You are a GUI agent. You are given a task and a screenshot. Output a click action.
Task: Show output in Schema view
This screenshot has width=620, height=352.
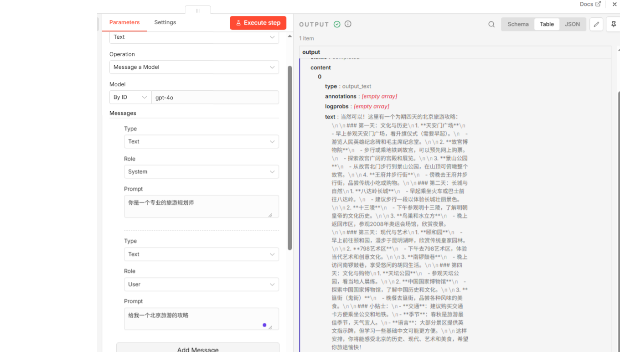[518, 24]
